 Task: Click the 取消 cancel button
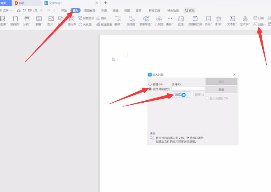(221, 90)
